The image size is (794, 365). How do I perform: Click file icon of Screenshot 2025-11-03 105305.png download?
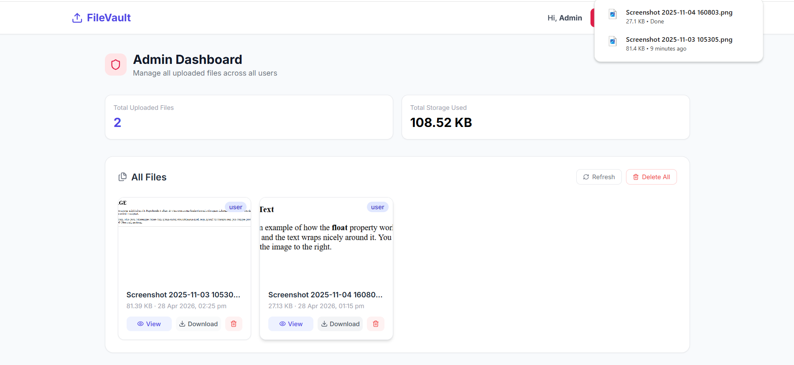pyautogui.click(x=612, y=41)
